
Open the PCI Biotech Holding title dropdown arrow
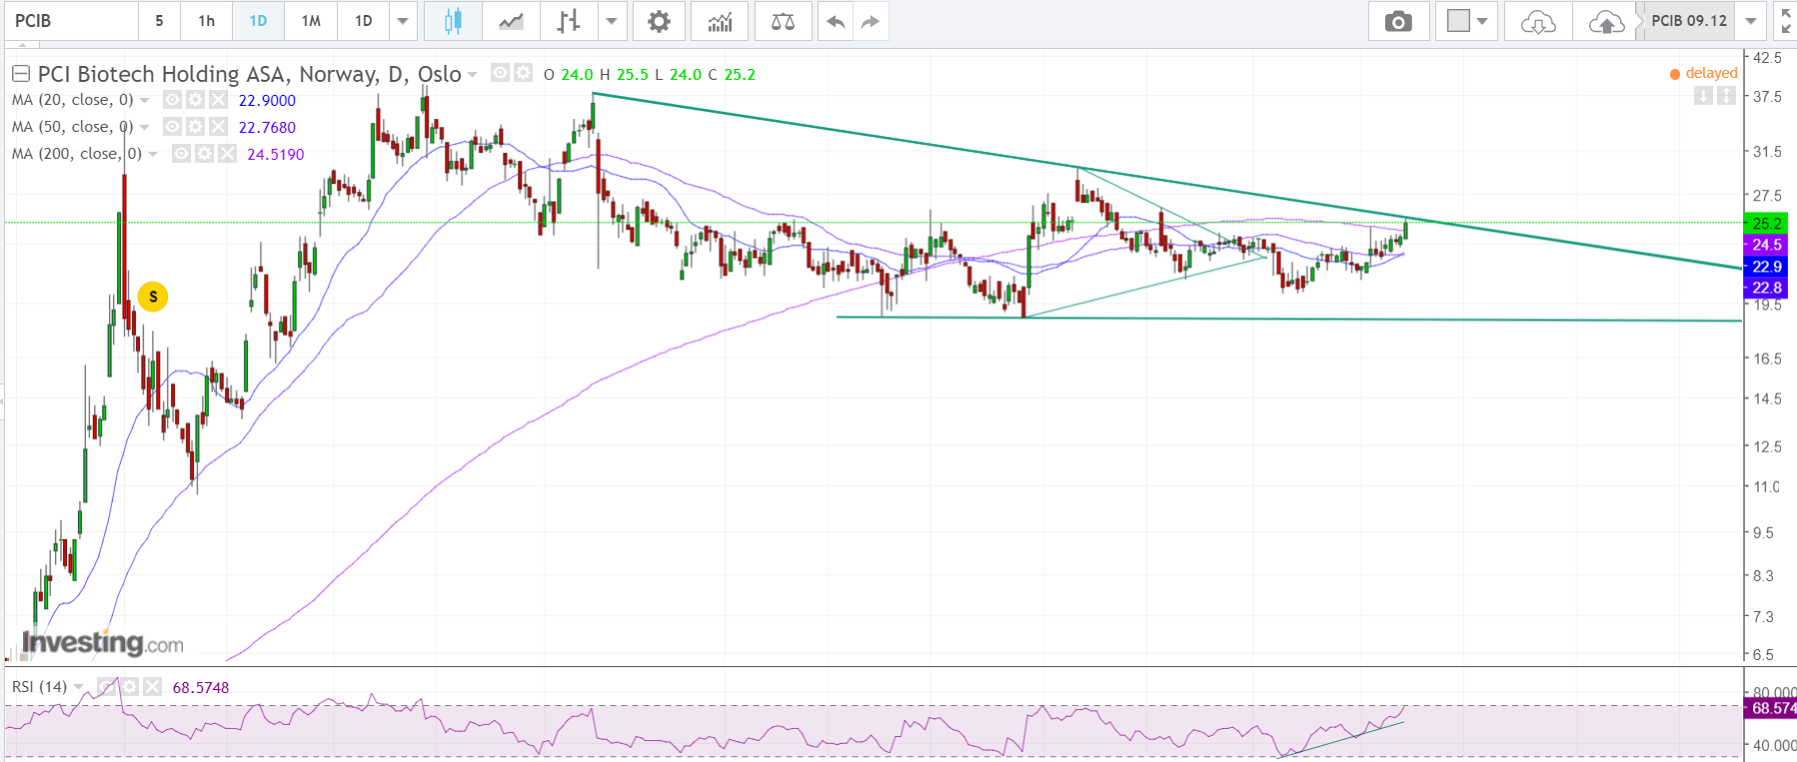click(472, 75)
